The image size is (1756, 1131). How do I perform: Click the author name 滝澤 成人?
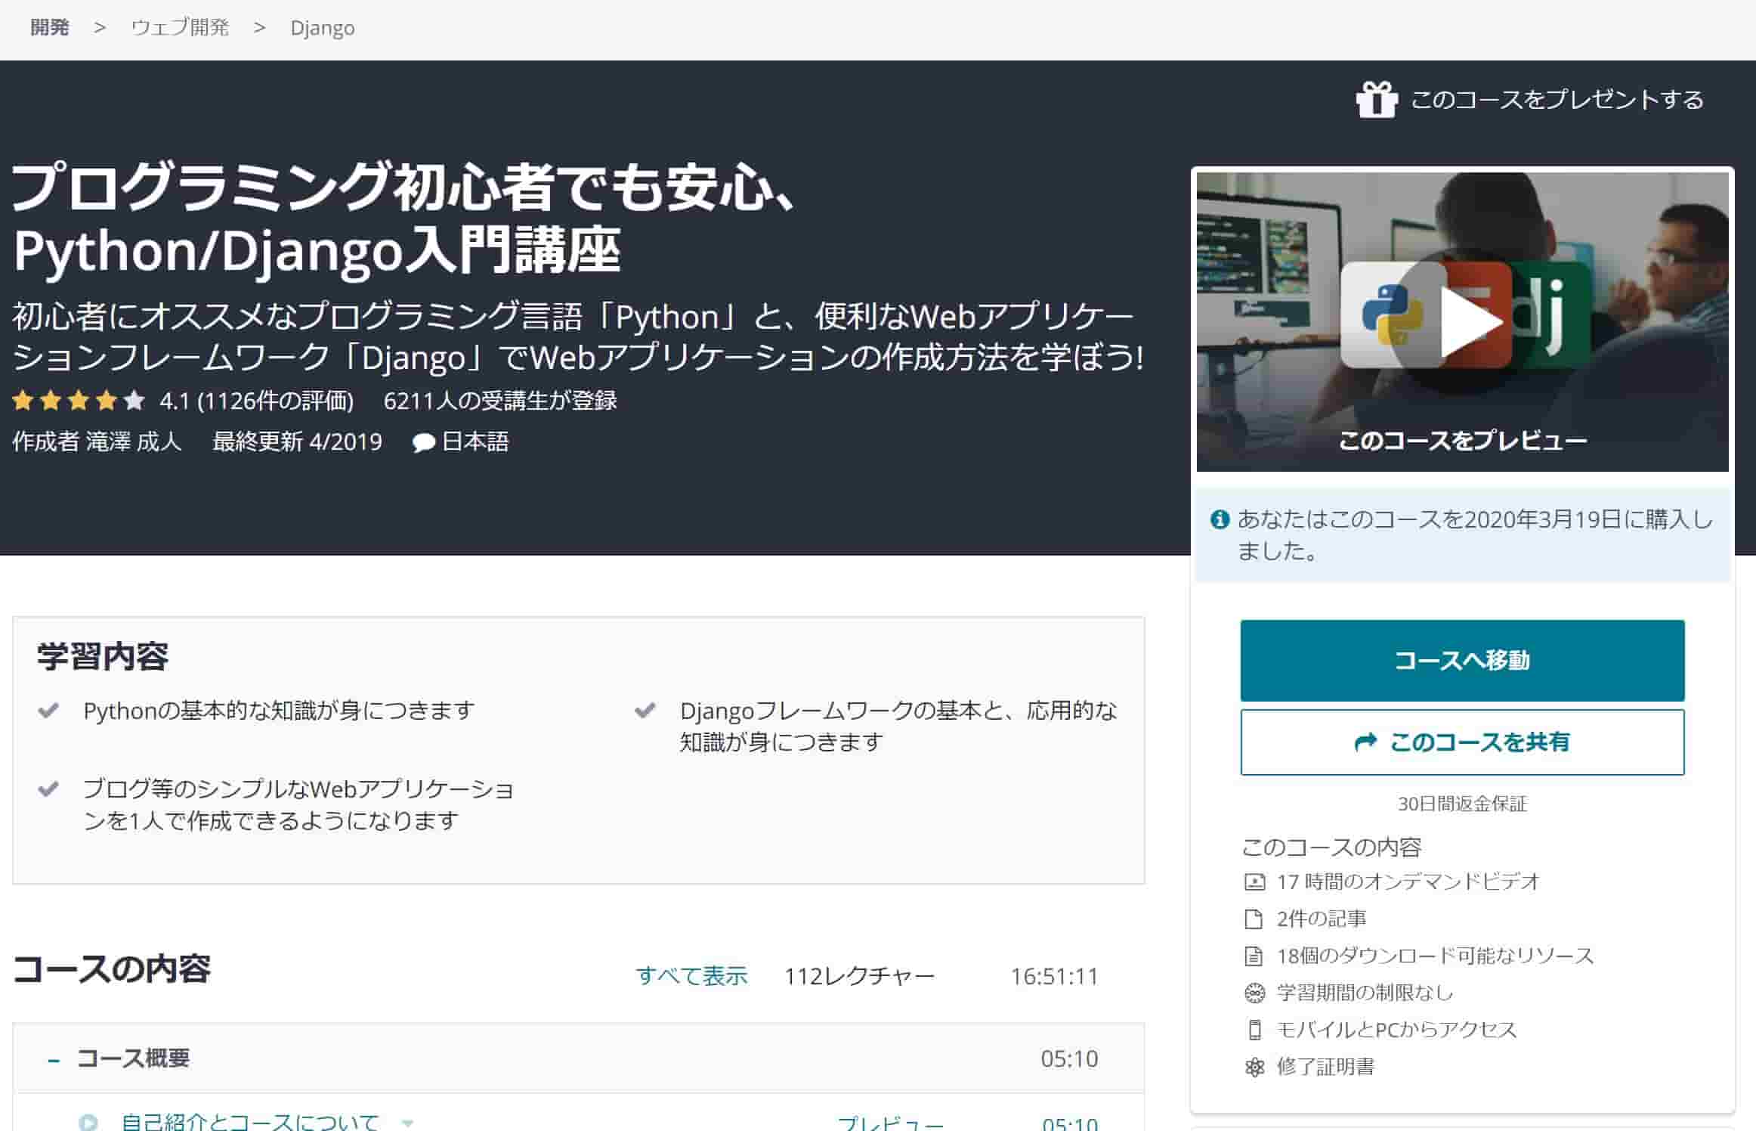click(134, 442)
